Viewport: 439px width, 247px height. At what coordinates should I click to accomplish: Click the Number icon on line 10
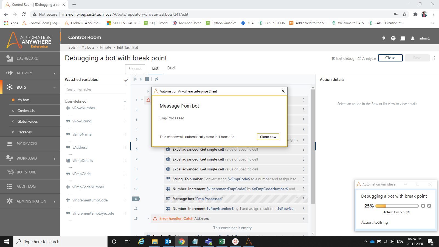coord(168,189)
